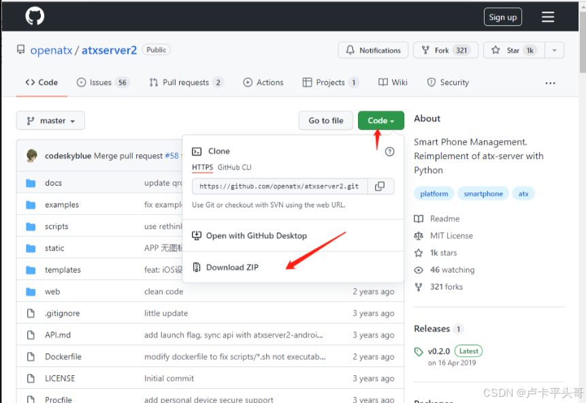This screenshot has height=403, width=586.
Task: Click the smartphone topic tag
Action: [x=483, y=194]
